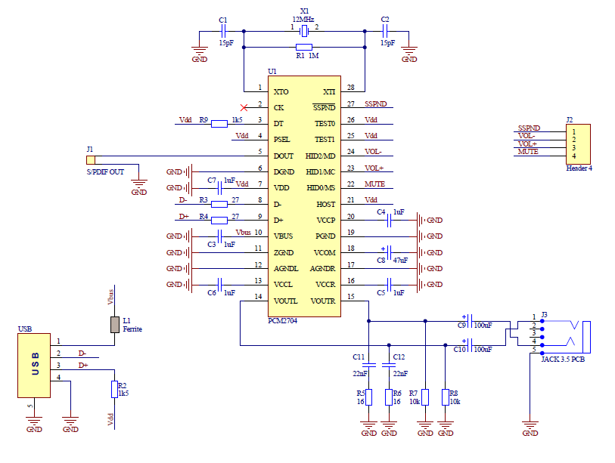The height and width of the screenshot is (463, 615).
Task: Select the VOL- label on pin 24
Action: [374, 153]
